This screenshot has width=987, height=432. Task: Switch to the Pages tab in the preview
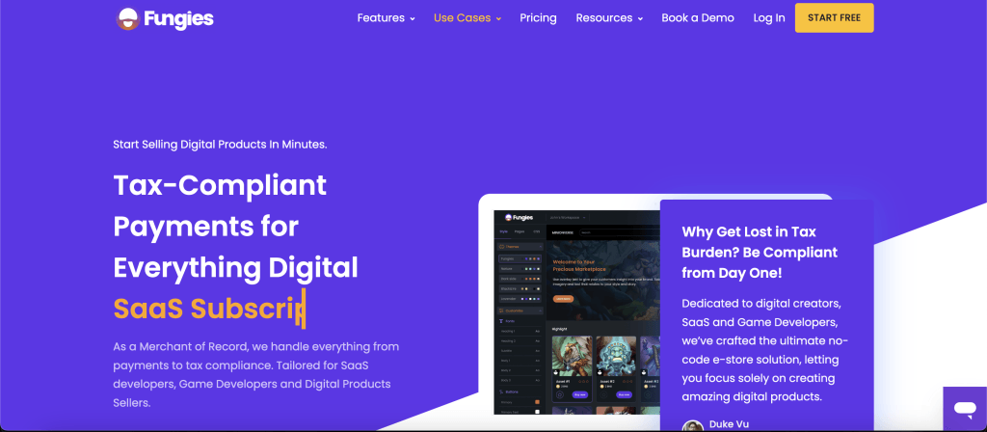click(520, 231)
